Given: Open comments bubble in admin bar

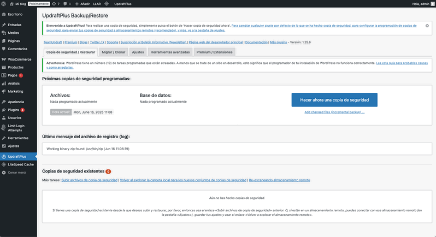Looking at the screenshot, I should point(67,4).
